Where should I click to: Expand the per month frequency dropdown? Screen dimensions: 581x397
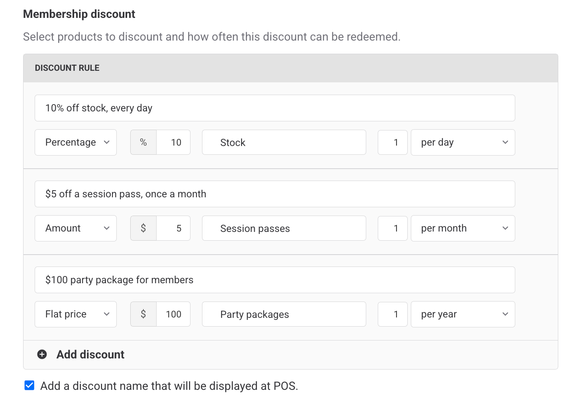(x=463, y=228)
